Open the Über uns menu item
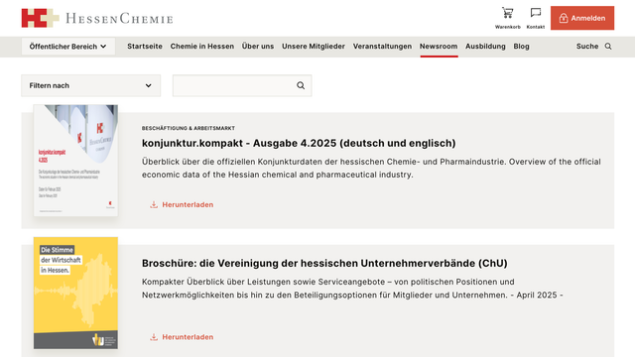 [x=258, y=47]
